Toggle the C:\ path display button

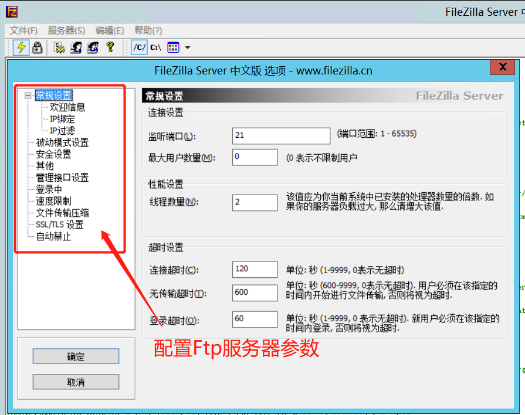155,47
